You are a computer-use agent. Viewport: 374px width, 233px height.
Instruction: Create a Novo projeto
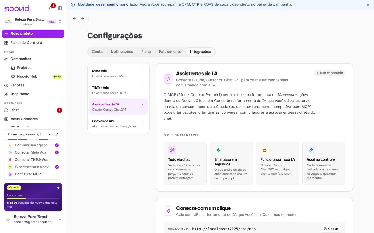tap(33, 34)
